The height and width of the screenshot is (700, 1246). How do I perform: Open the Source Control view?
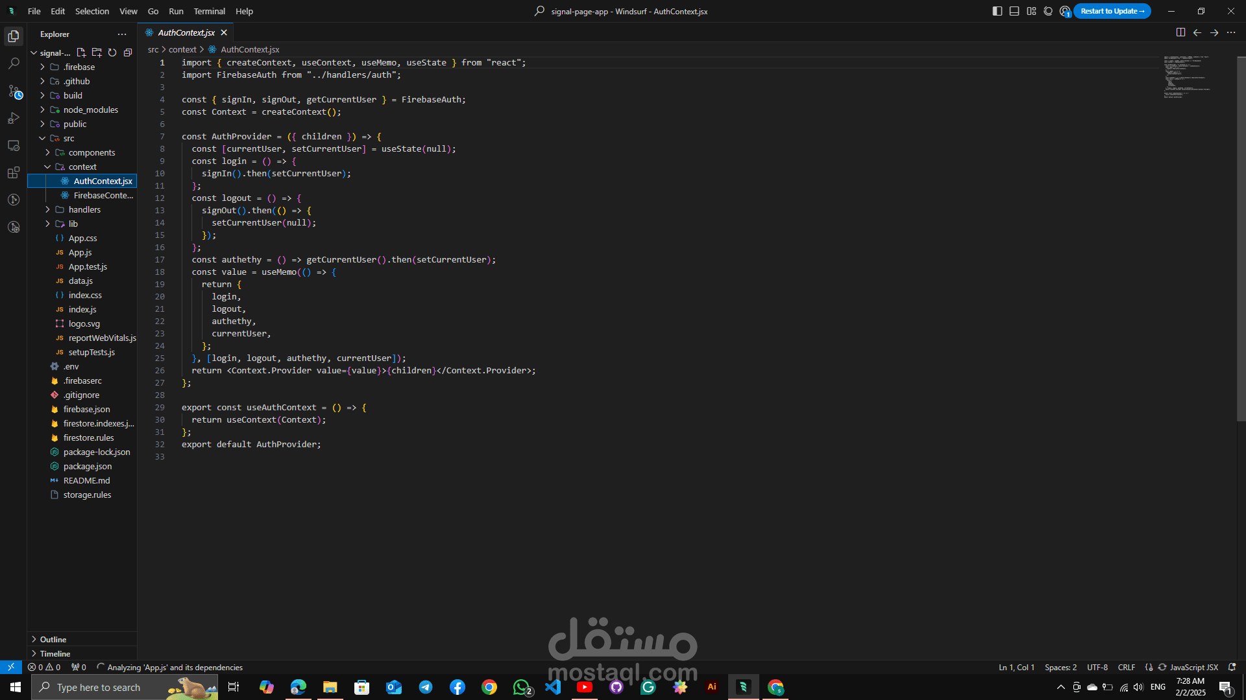click(14, 91)
